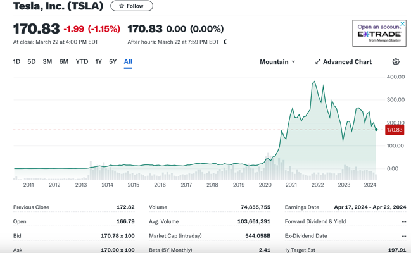Click the after hours 170.83 price
The image size is (411, 253).
(x=145, y=29)
